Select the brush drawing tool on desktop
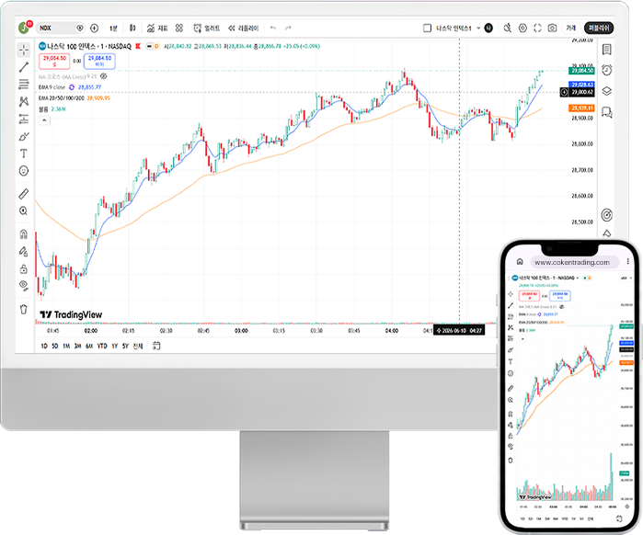 [x=24, y=136]
